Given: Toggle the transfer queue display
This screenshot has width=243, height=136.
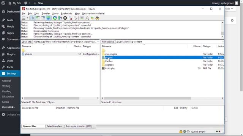Looking at the screenshot, I should 48,18.
